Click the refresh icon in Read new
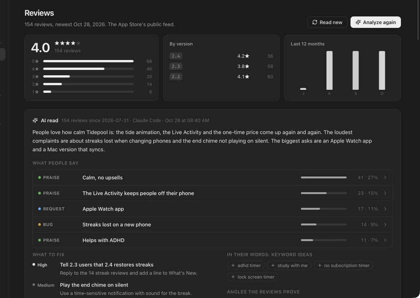420x298 pixels. (x=315, y=22)
